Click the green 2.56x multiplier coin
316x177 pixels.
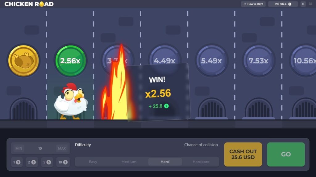(x=70, y=61)
